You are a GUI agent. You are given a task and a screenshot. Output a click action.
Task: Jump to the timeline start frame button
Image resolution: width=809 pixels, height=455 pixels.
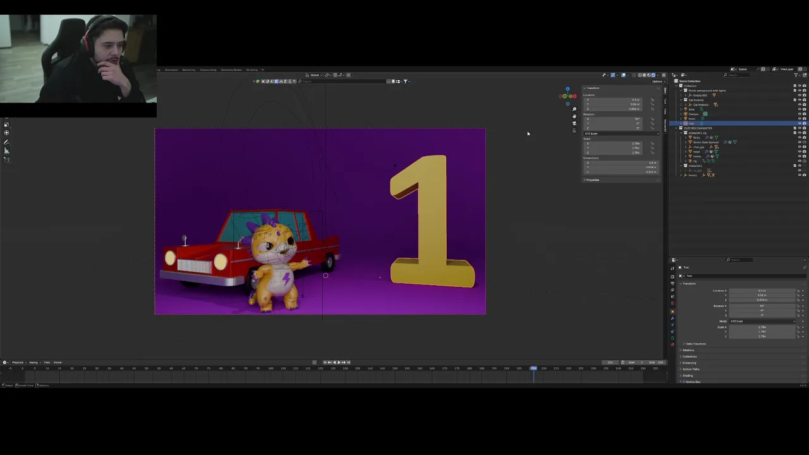coord(325,362)
